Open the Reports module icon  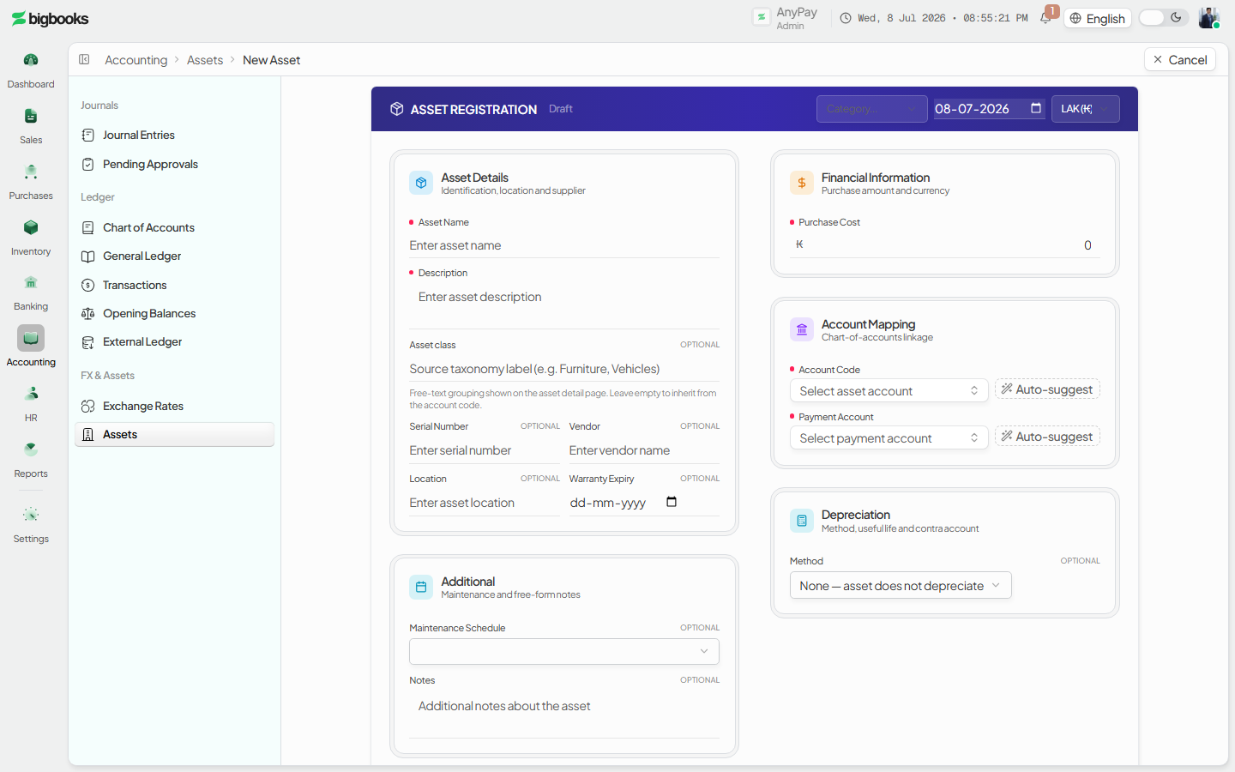coord(31,449)
